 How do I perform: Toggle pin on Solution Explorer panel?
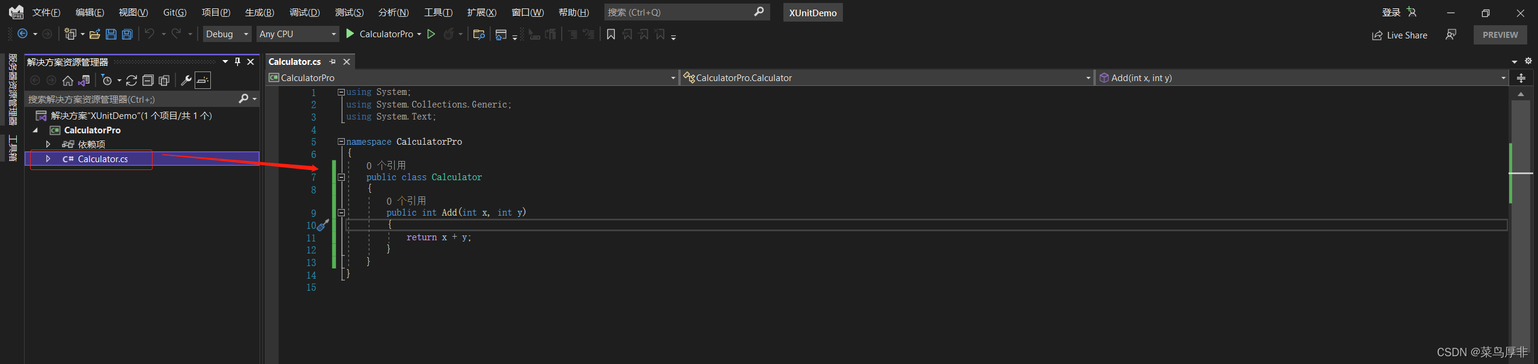pos(237,62)
